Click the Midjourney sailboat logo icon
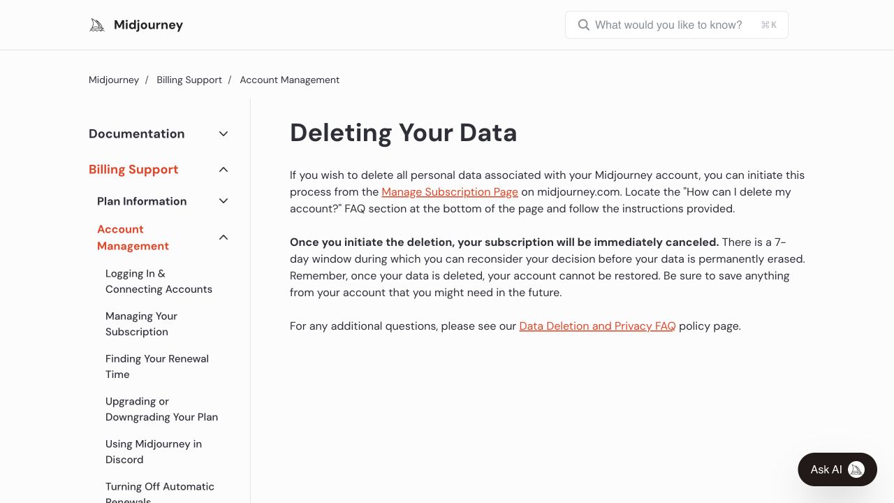This screenshot has width=894, height=503. pyautogui.click(x=97, y=25)
